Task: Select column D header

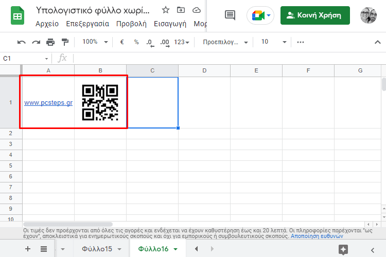Action: point(204,70)
